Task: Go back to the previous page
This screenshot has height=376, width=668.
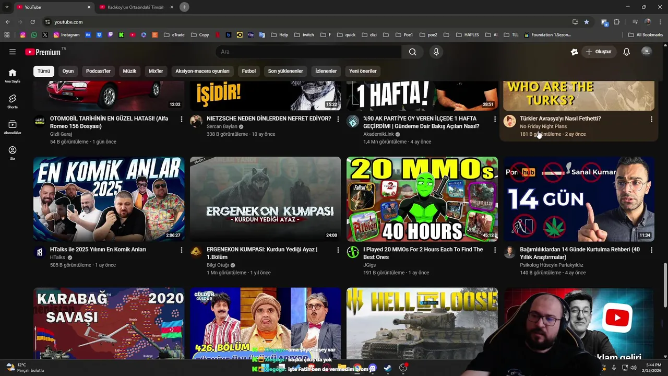Action: 7,22
